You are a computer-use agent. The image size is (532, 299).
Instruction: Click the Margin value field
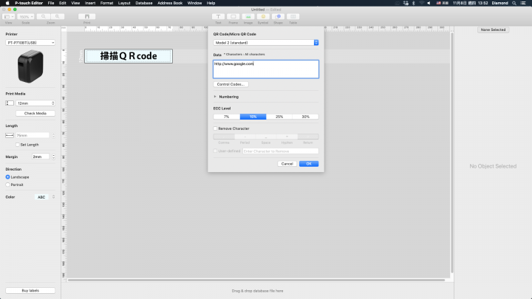41,157
